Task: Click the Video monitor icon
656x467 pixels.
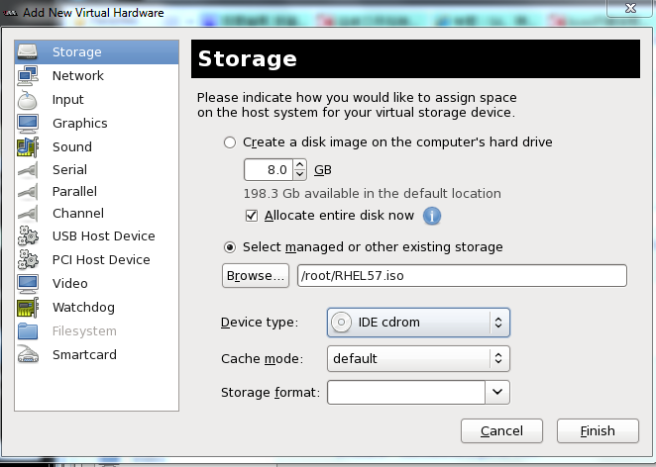Action: (28, 284)
